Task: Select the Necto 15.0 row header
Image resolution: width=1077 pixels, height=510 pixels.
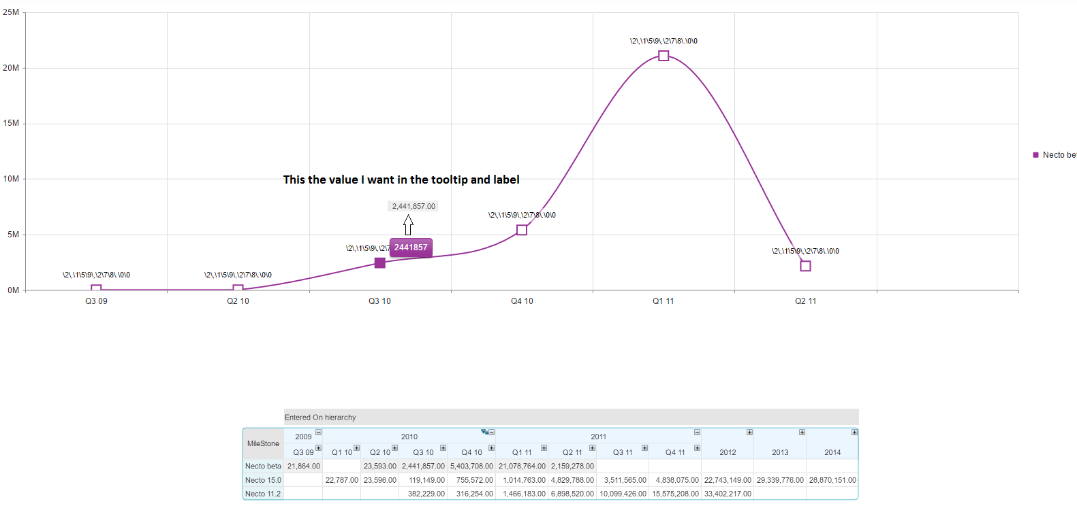Action: coord(263,480)
